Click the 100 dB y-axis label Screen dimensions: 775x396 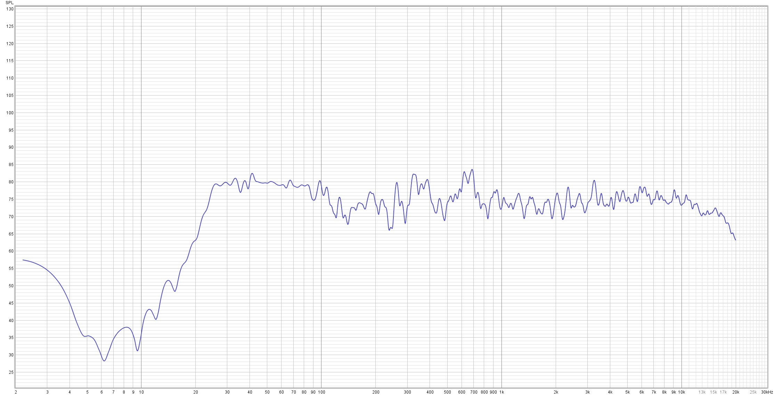pos(10,113)
